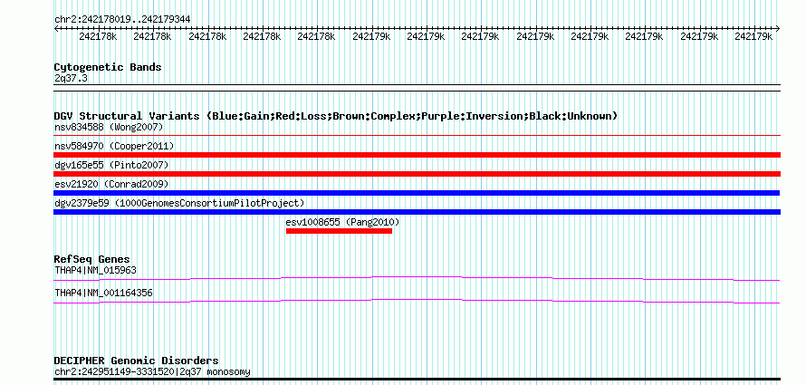Select the black 2q37 monosomy feature bar
Image resolution: width=806 pixels, height=385 pixels.
pyautogui.click(x=417, y=380)
